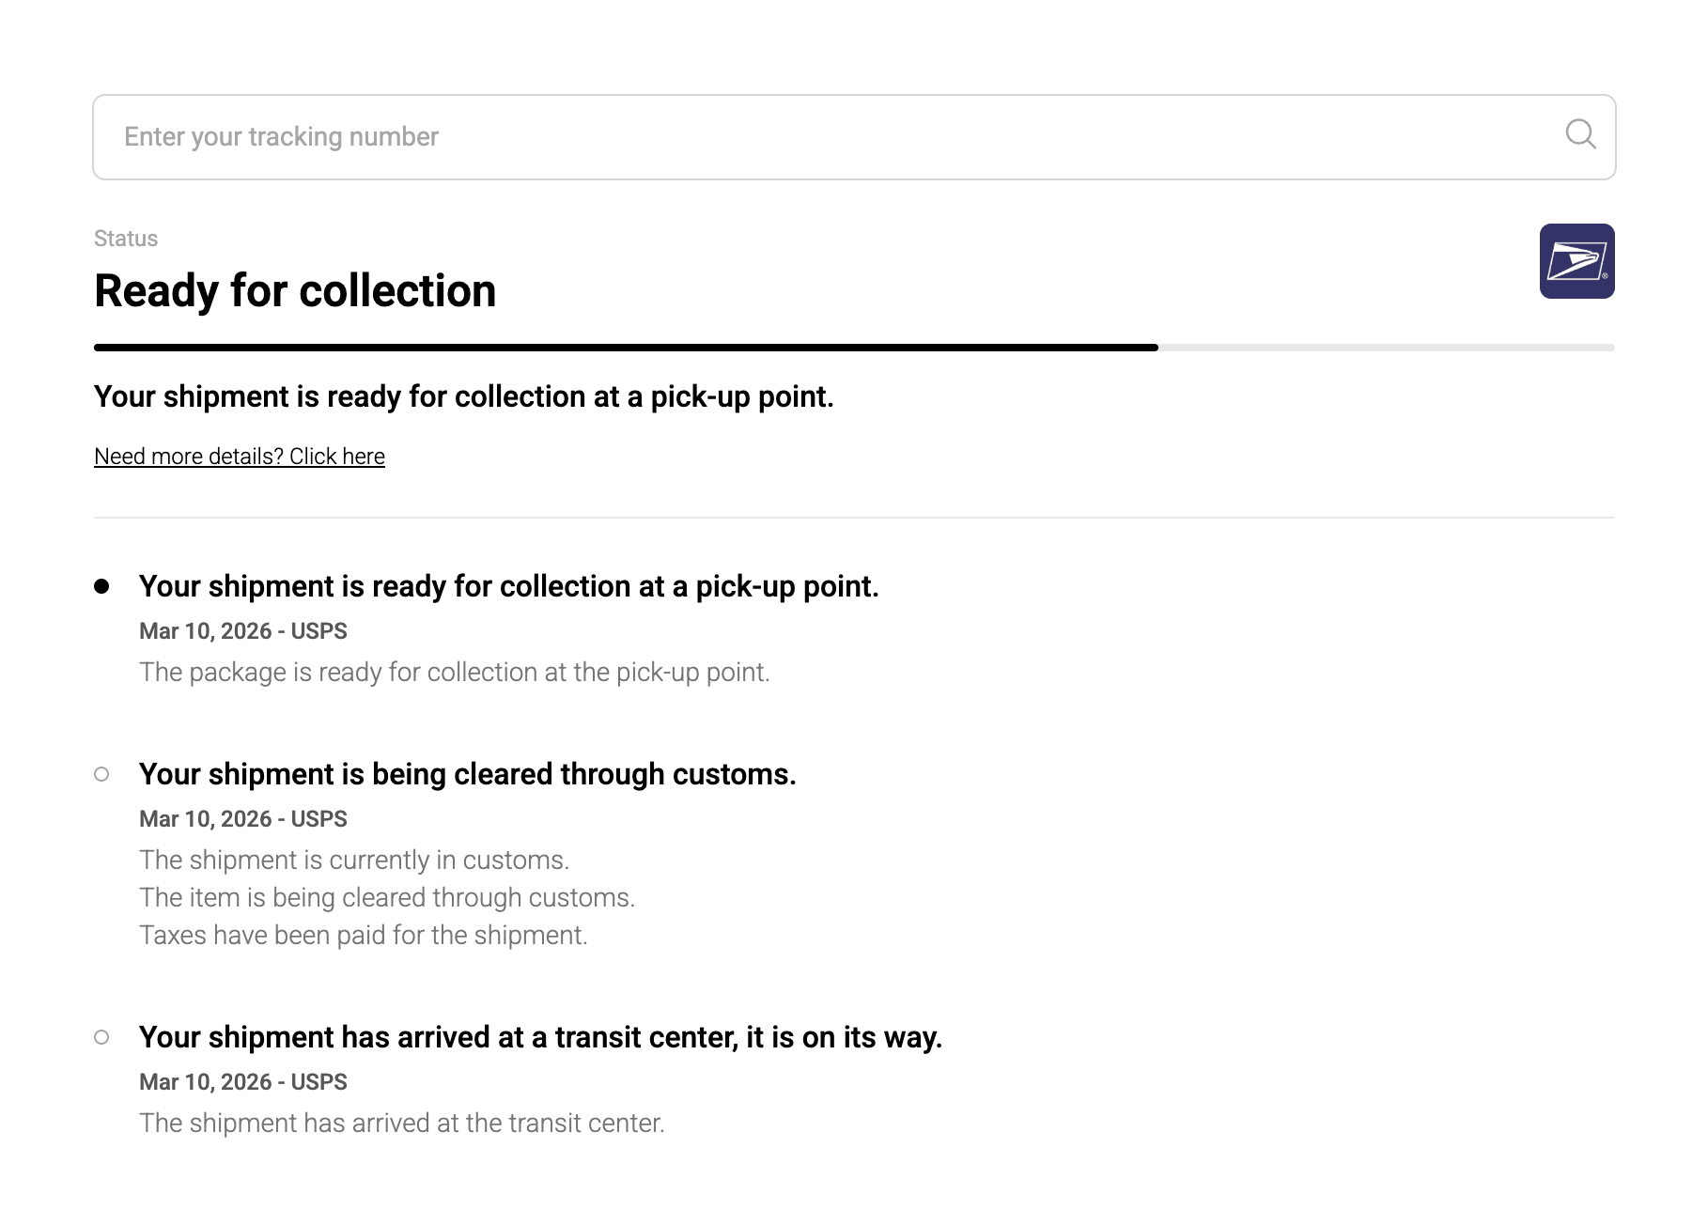Click the magnifier inside the tracking search bar
Viewport: 1708px width, 1225px height.
pos(1580,135)
